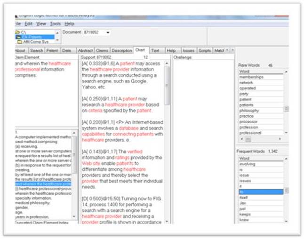The height and width of the screenshot is (239, 304).
Task: Click the Frequent Words 'Word' column header
Action: (261, 159)
